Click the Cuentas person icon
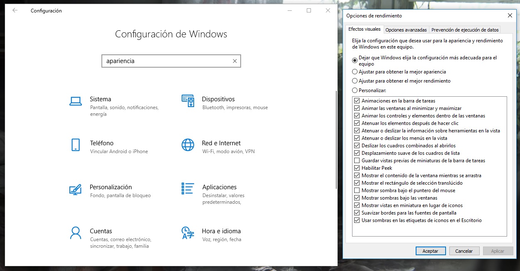Image resolution: width=520 pixels, height=271 pixels. coord(75,233)
